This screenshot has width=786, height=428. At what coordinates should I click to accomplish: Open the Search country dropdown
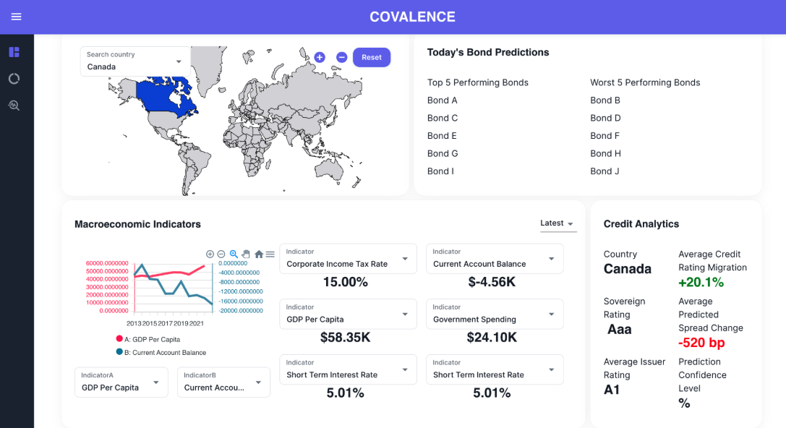pyautogui.click(x=134, y=61)
